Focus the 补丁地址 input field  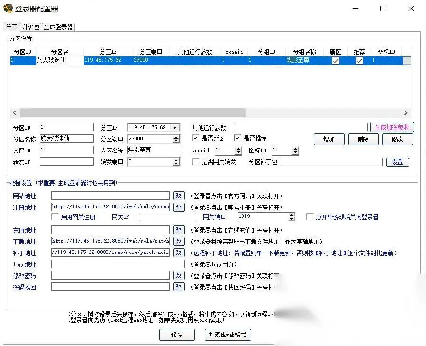point(110,252)
